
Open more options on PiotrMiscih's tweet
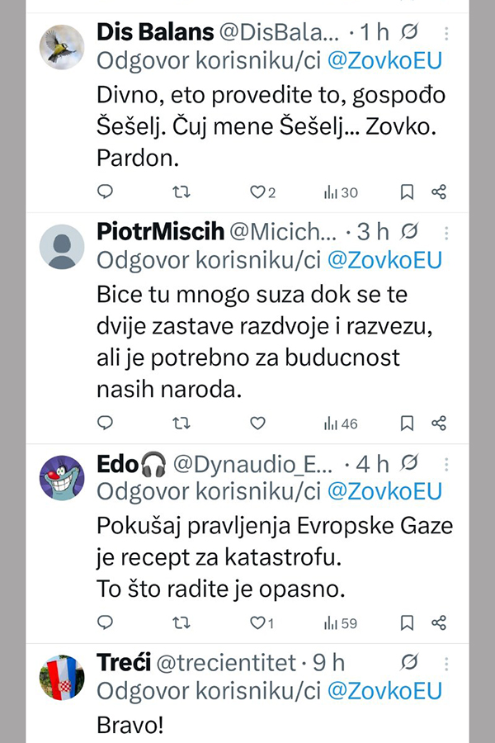(446, 232)
